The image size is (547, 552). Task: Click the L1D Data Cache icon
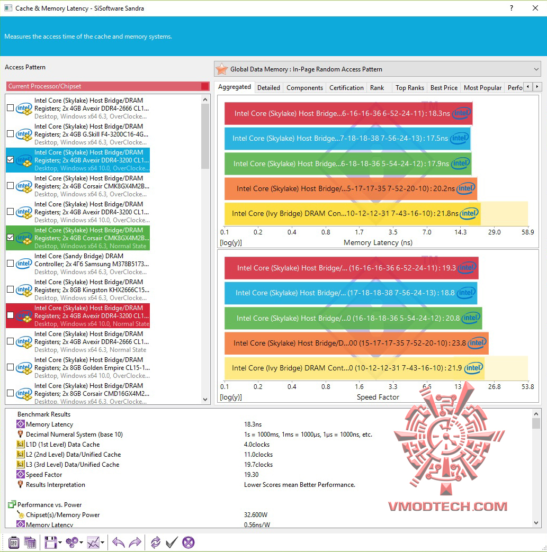21,444
